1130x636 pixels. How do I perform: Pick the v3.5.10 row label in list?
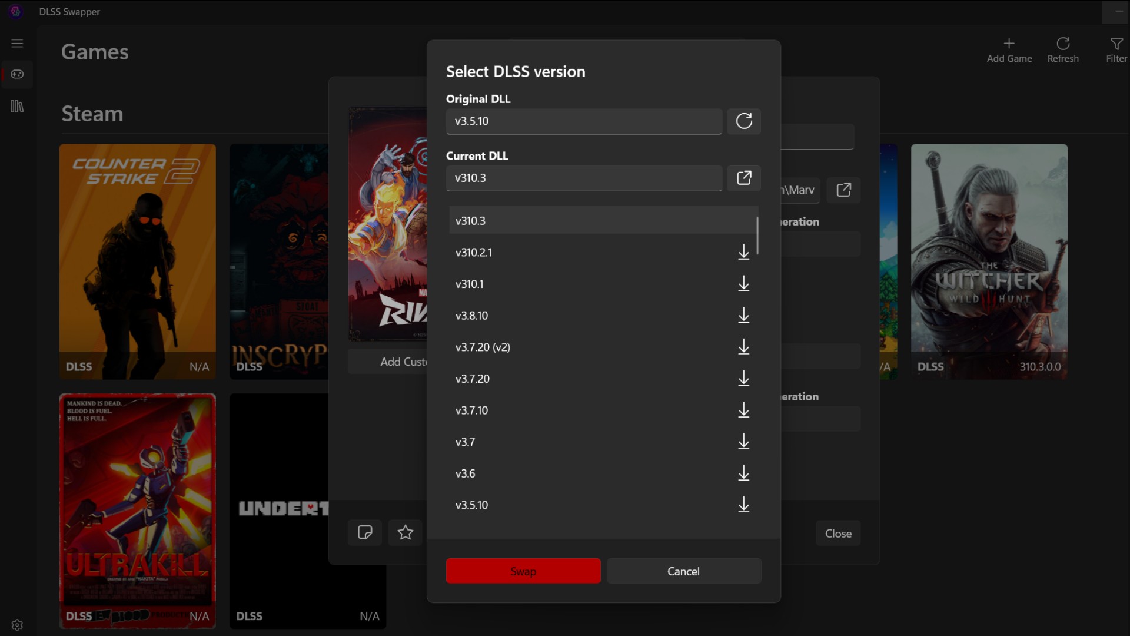pos(471,505)
